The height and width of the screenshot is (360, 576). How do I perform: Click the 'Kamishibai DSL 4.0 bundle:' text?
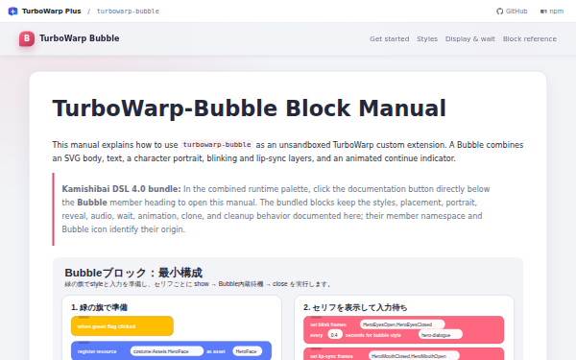click(121, 189)
